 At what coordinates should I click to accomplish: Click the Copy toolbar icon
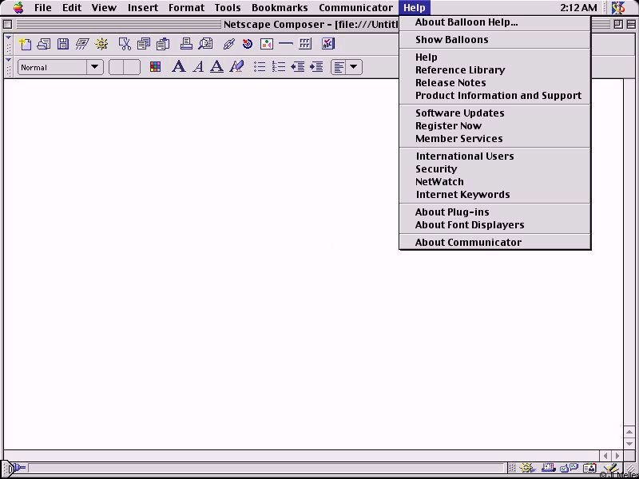pyautogui.click(x=144, y=44)
